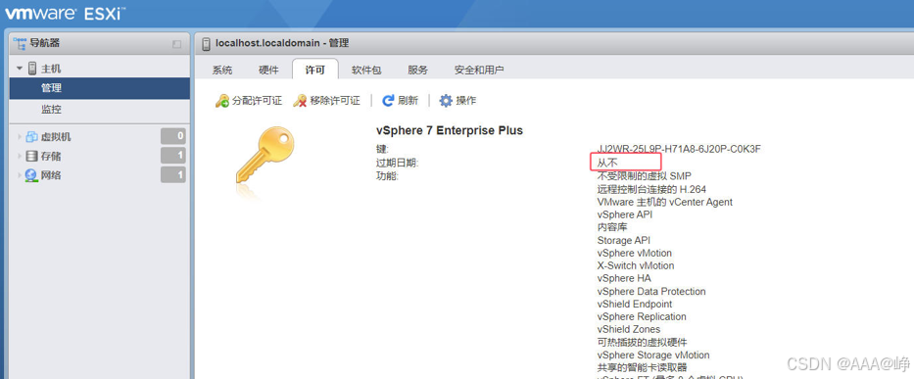Open 存储 in the navigator

[51, 157]
